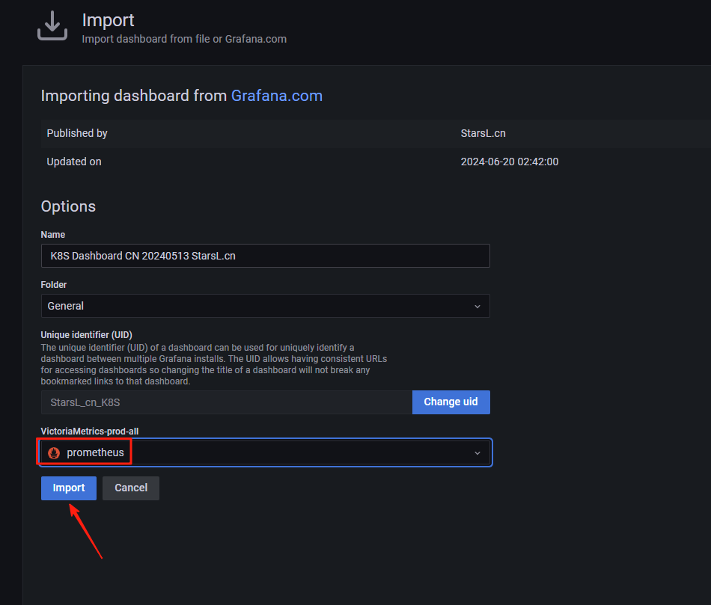The height and width of the screenshot is (605, 711).
Task: Expand the datasource selector chevron
Action: [477, 453]
